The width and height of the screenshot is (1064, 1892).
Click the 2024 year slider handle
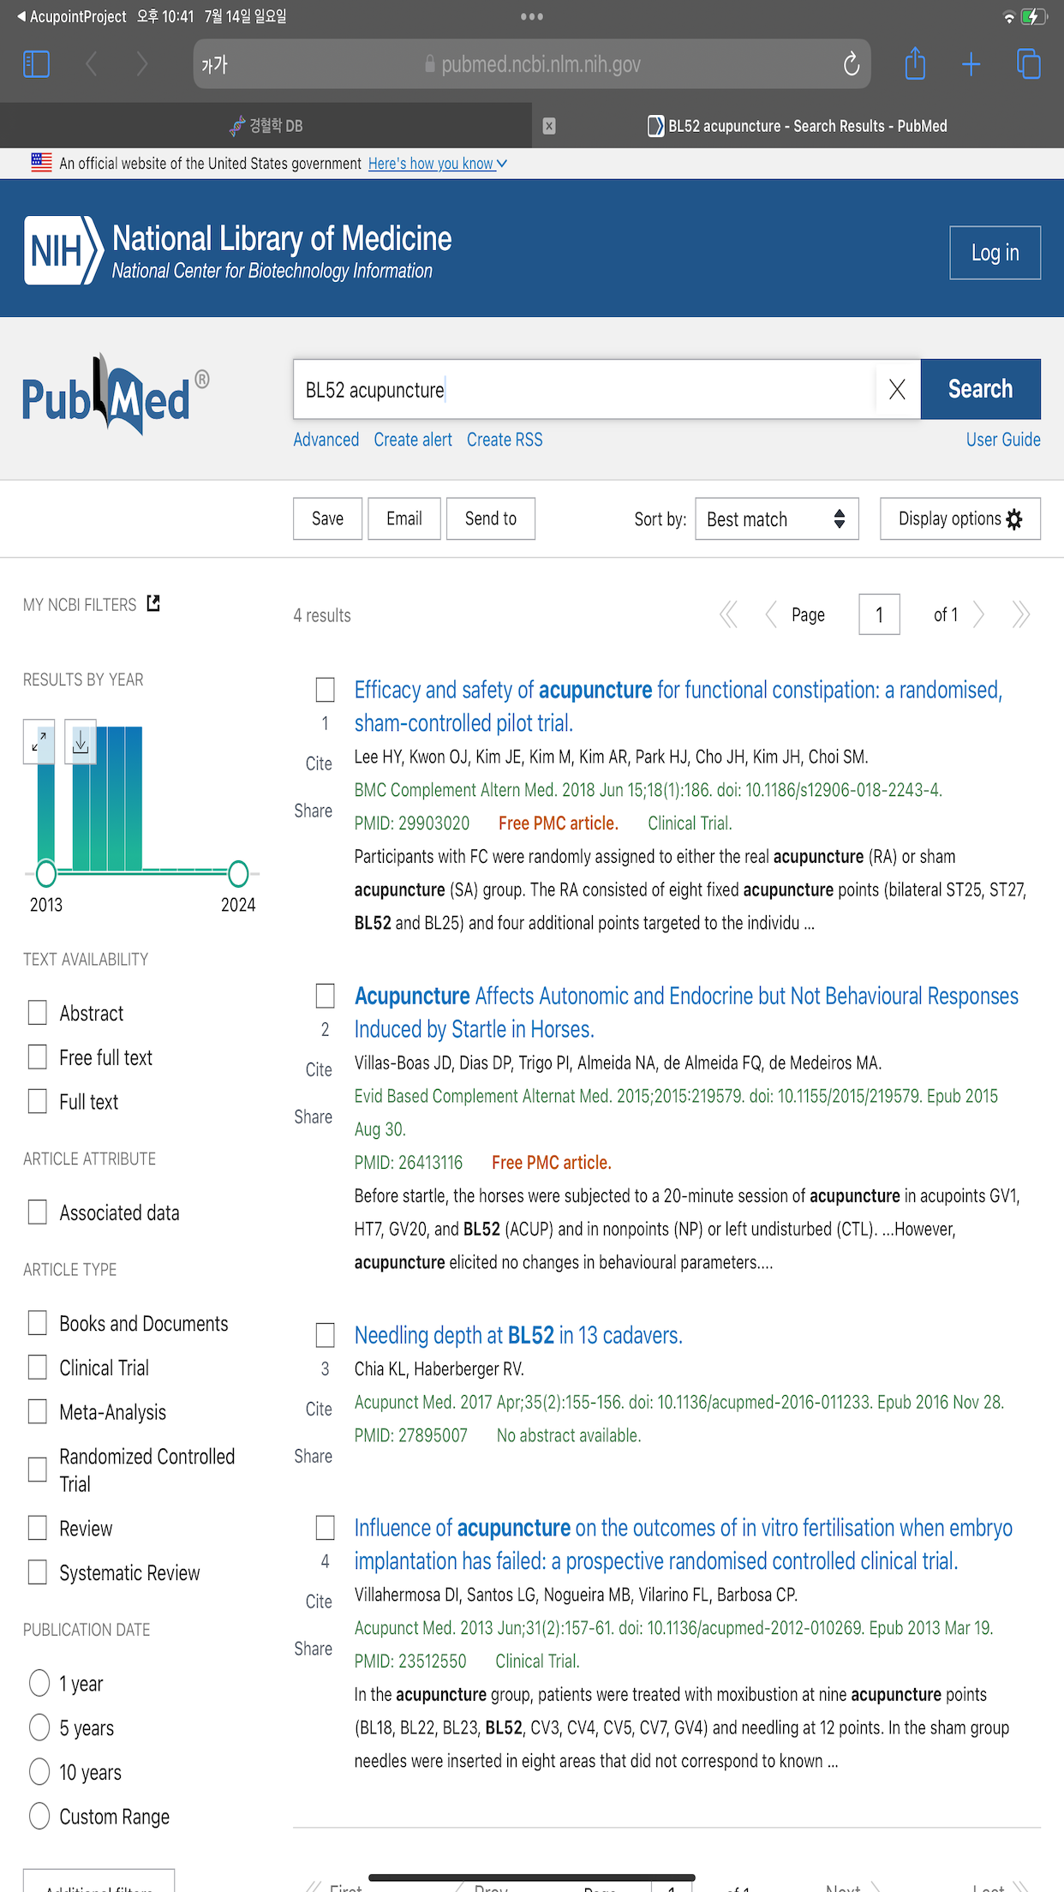pos(238,873)
